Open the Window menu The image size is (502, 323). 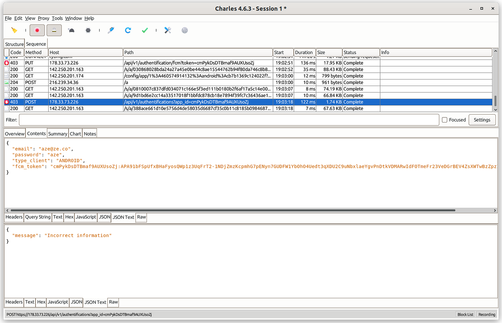tap(73, 18)
